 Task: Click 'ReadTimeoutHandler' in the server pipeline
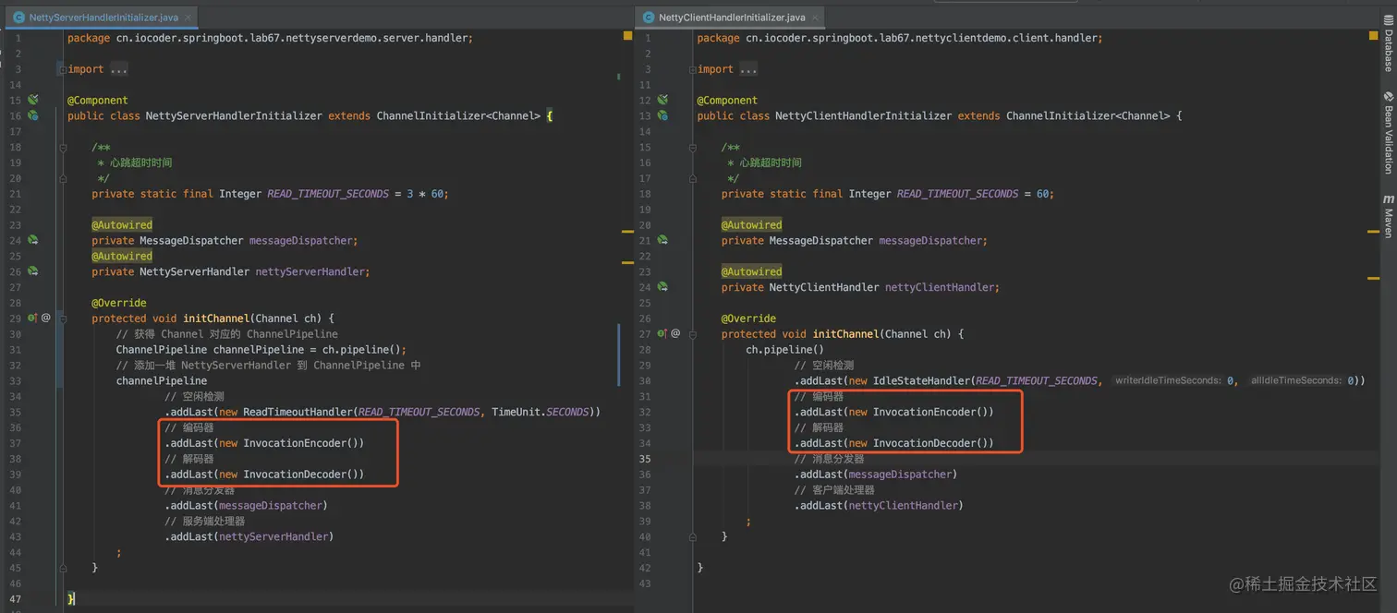point(298,412)
